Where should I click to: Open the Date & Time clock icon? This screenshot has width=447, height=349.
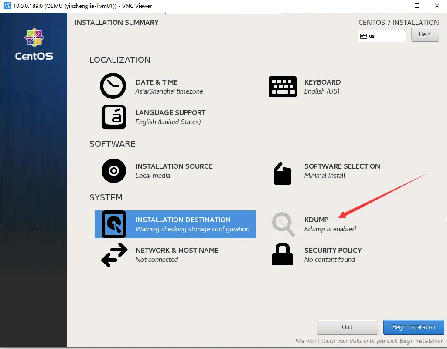113,86
